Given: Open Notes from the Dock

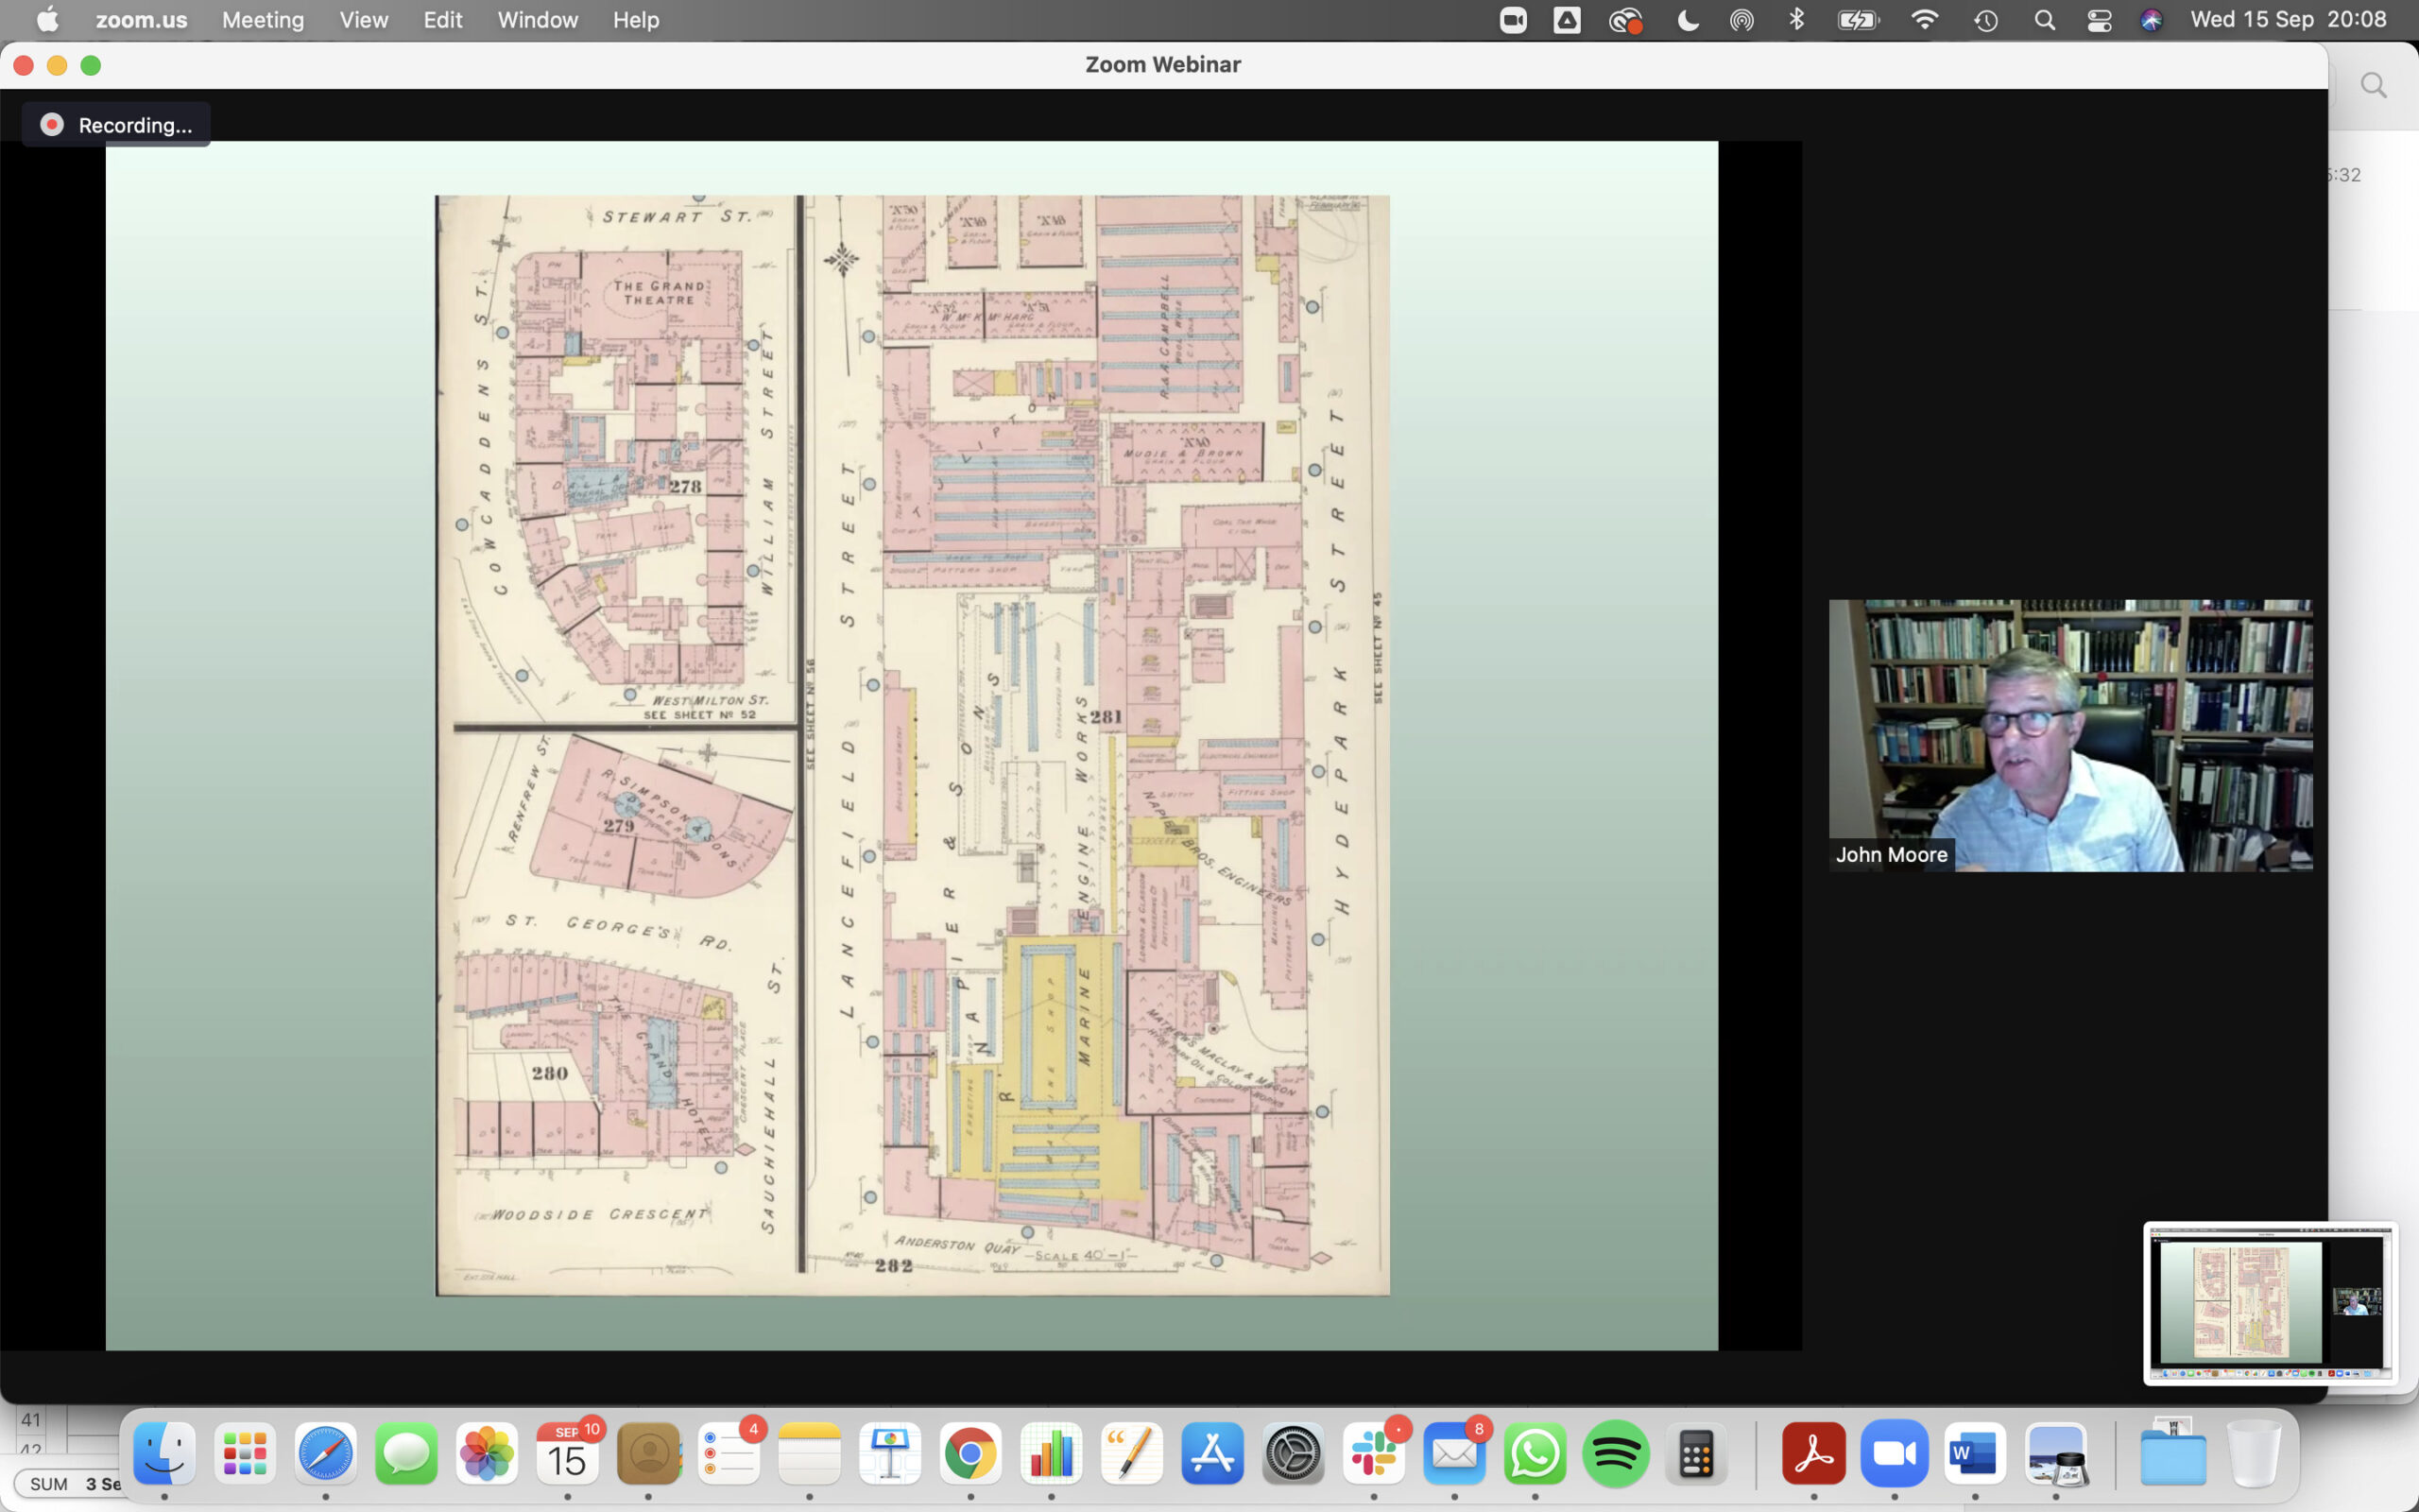Looking at the screenshot, I should [810, 1453].
